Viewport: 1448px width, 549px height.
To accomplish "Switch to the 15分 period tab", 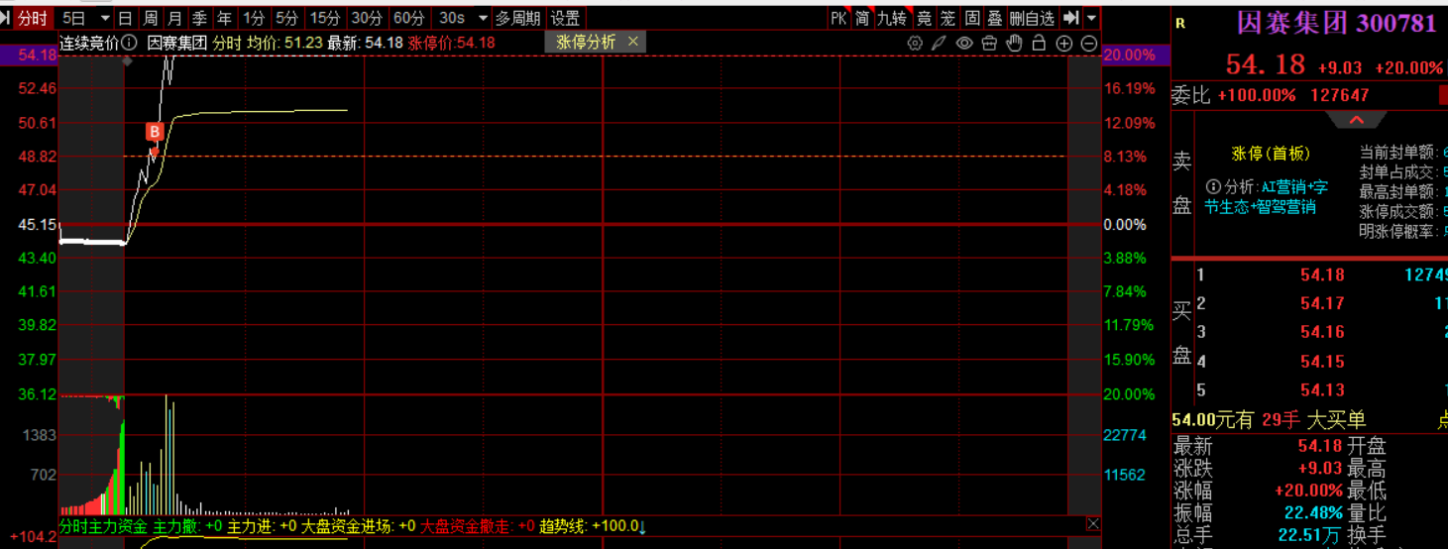I will [x=324, y=18].
